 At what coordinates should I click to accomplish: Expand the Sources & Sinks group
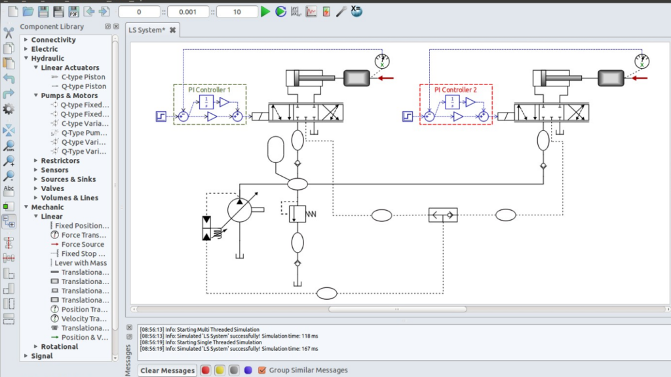(x=36, y=179)
